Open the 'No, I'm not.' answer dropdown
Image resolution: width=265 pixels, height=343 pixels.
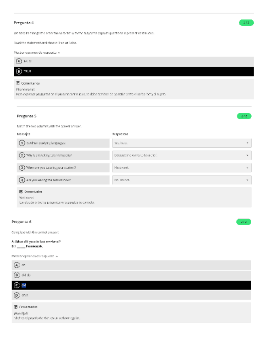point(181,180)
